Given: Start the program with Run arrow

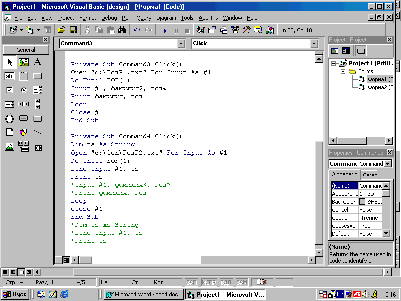Looking at the screenshot, I should click(165, 31).
